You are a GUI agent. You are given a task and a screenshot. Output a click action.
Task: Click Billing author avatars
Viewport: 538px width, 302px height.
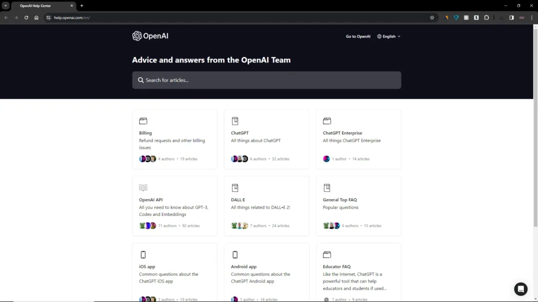coord(148,159)
